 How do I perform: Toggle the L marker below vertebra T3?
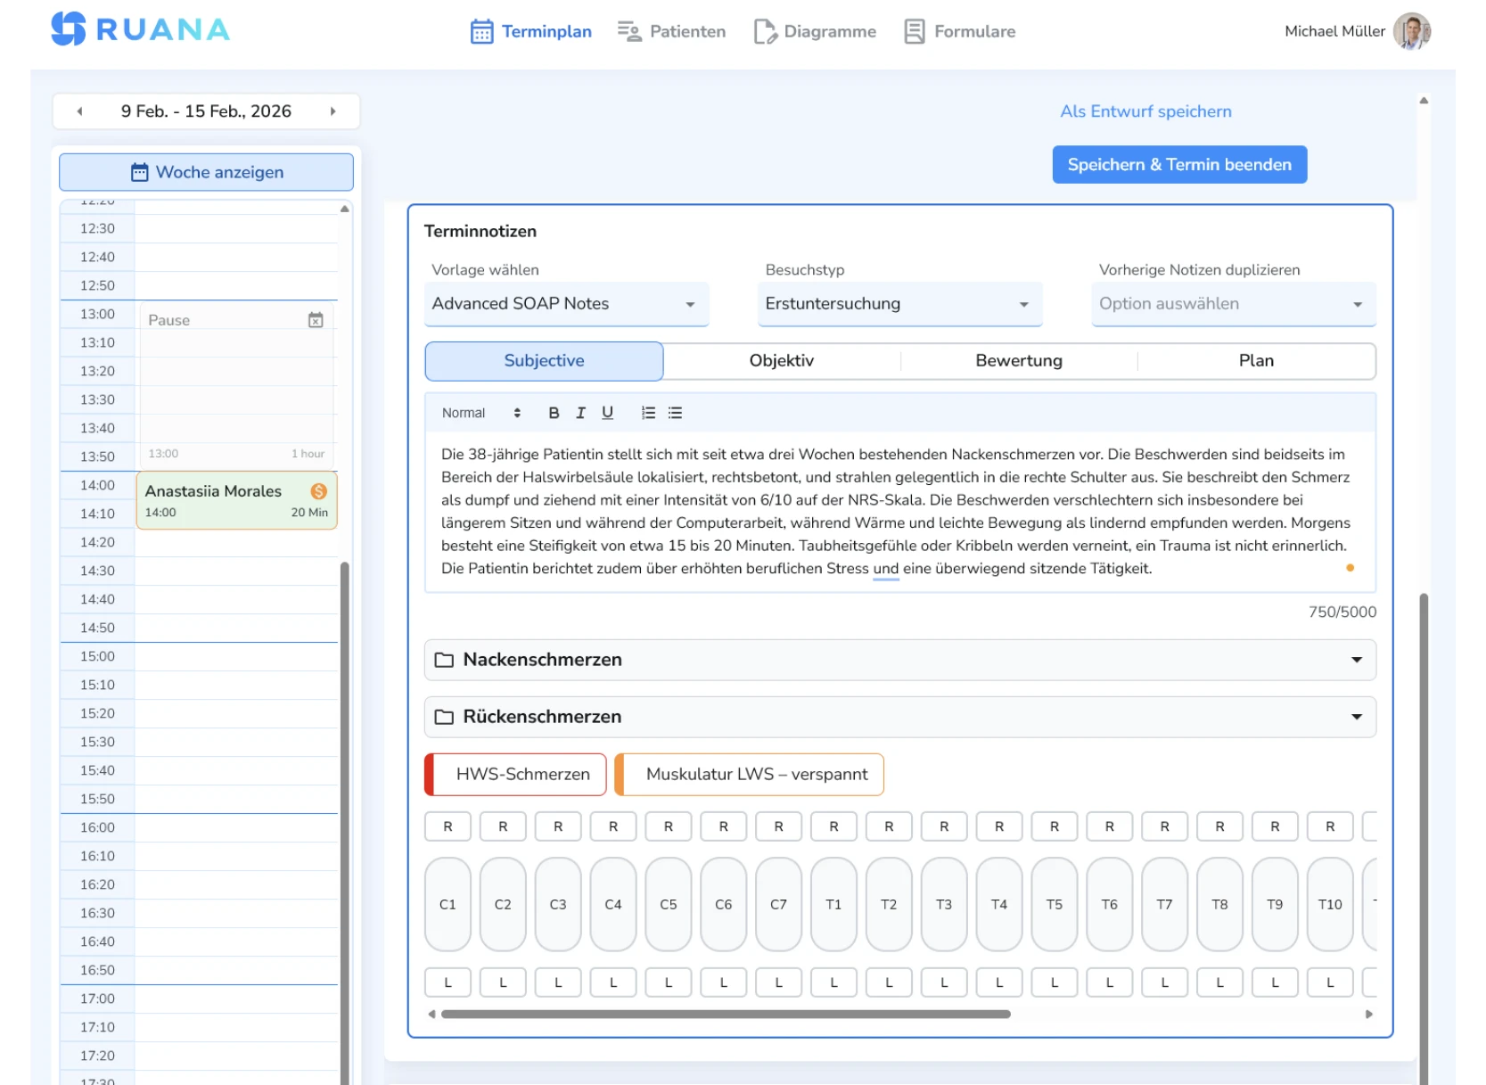[943, 982]
